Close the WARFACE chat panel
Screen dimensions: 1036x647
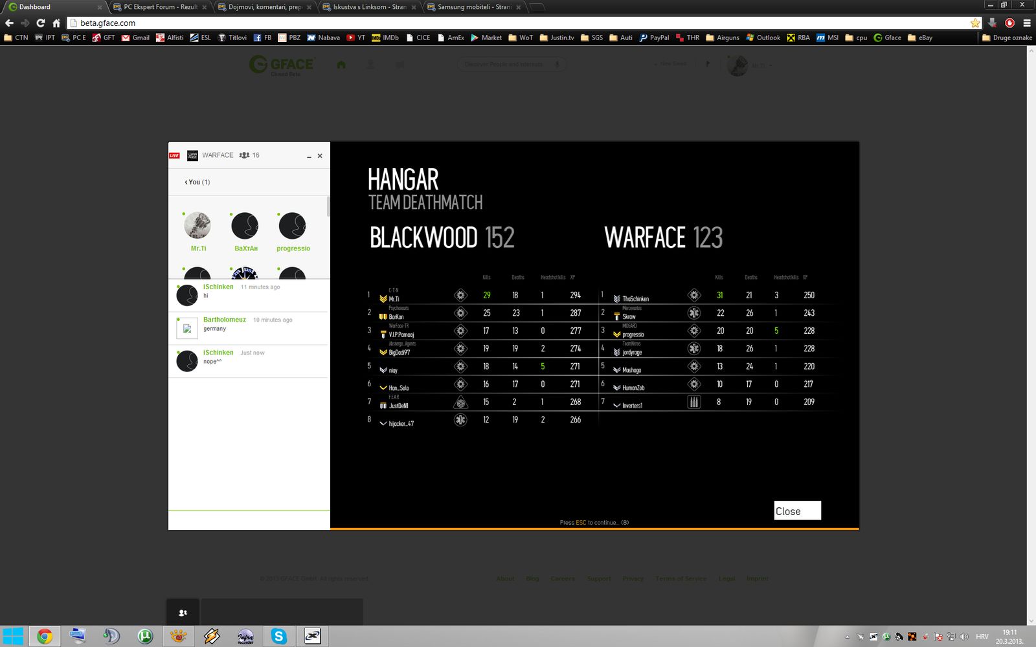click(x=320, y=156)
